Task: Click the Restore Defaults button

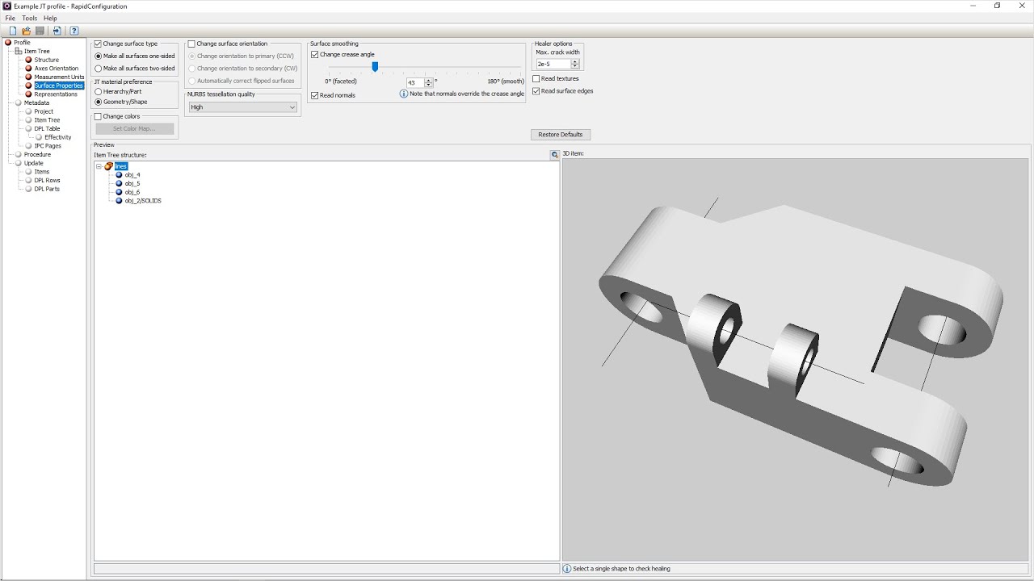Action: point(561,134)
